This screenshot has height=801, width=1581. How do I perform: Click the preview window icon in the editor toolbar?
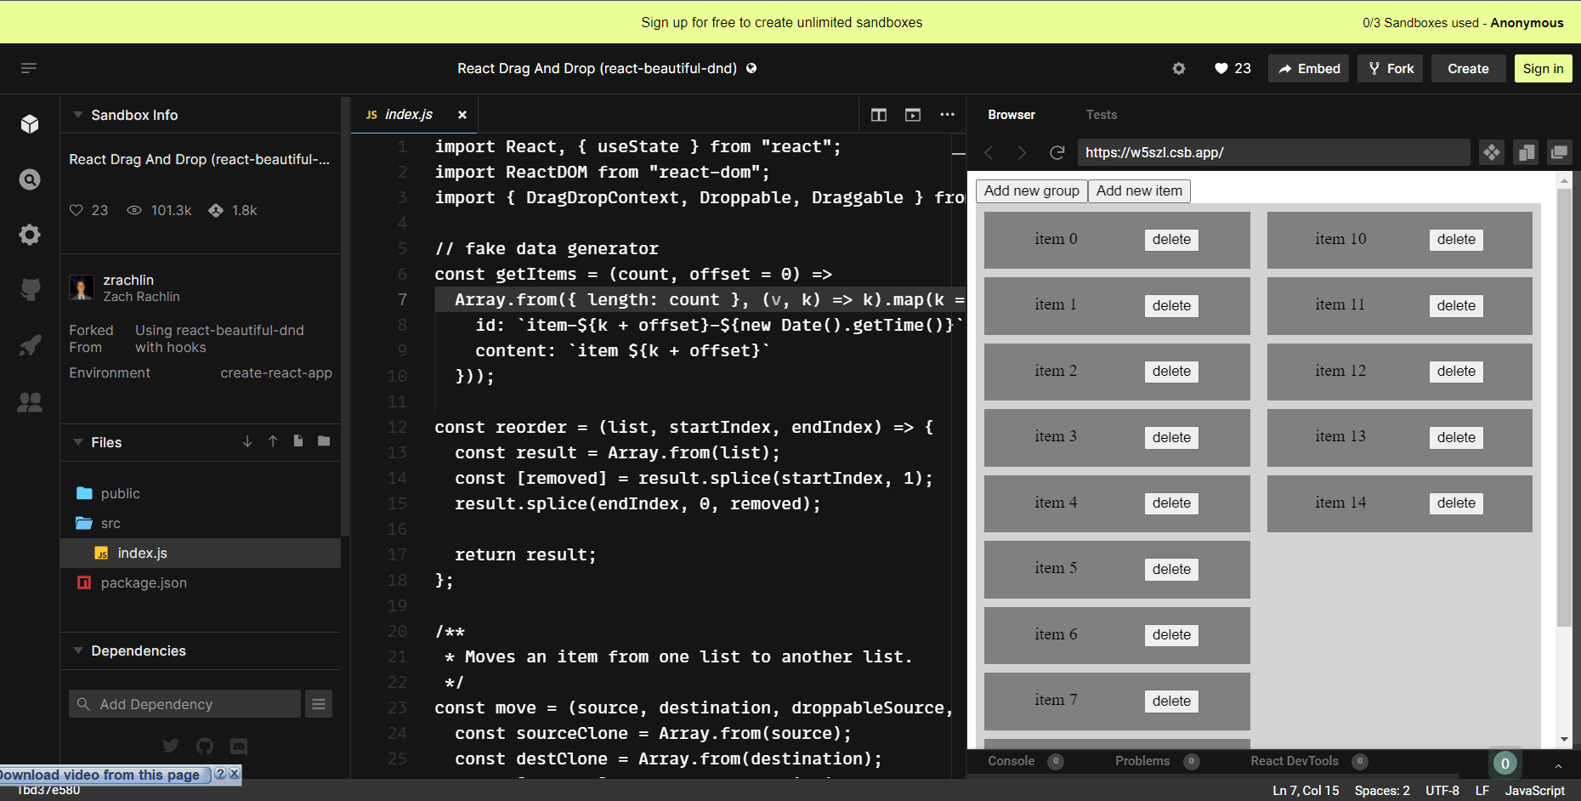[x=913, y=115]
